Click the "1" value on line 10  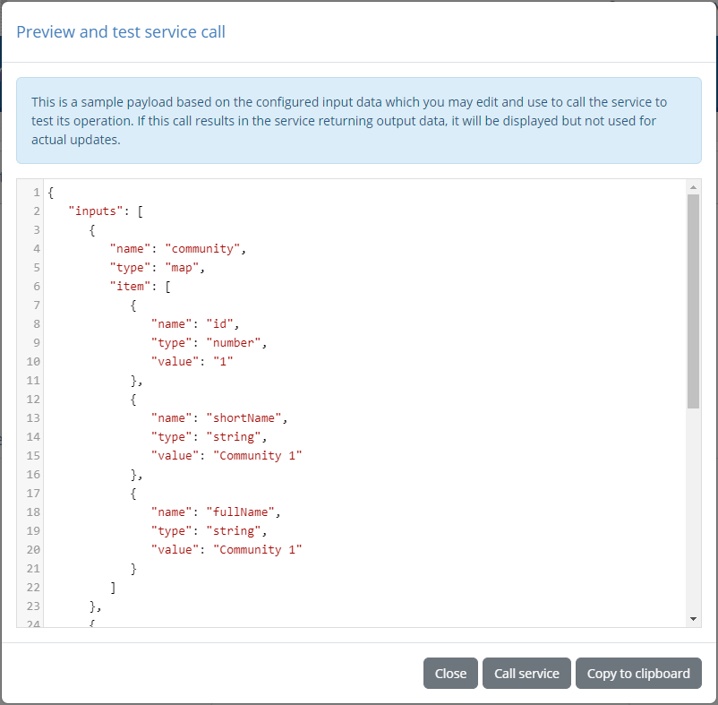coord(223,361)
